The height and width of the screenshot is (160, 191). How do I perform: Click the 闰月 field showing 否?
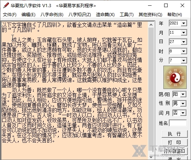point(176,113)
